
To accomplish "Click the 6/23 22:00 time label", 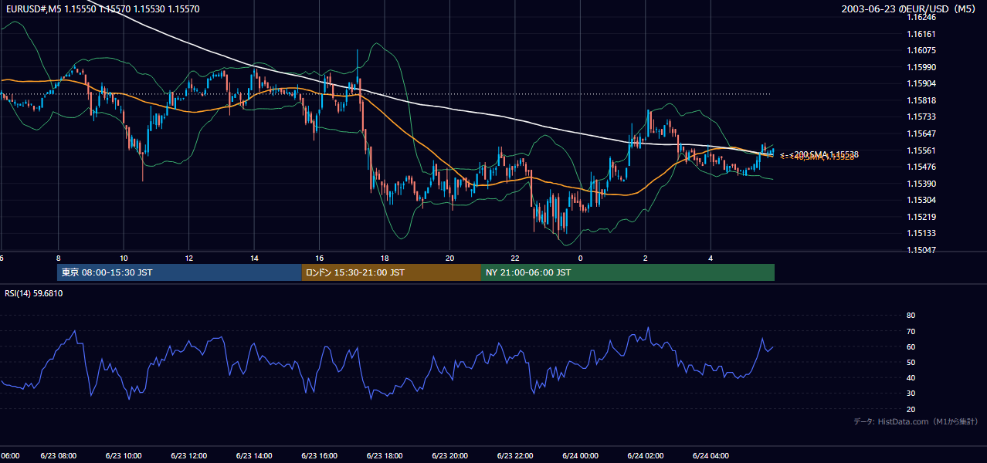I will tap(515, 456).
